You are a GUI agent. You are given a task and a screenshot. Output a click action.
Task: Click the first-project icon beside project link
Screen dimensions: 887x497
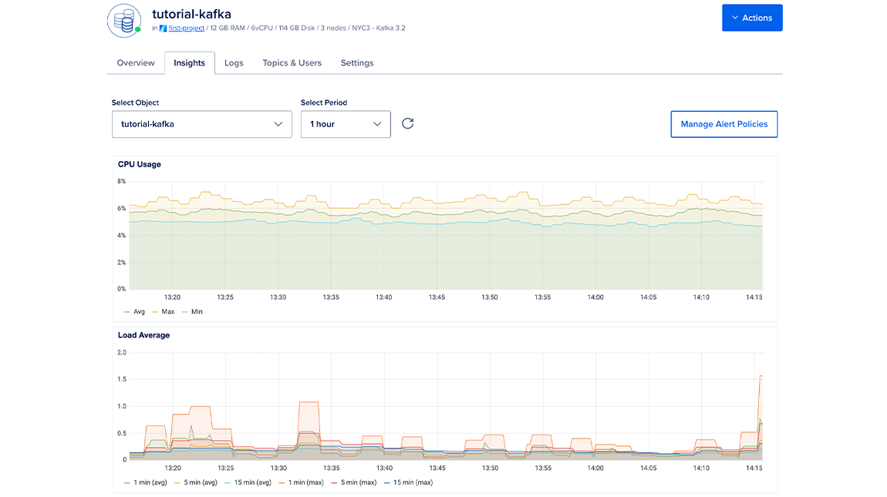163,29
